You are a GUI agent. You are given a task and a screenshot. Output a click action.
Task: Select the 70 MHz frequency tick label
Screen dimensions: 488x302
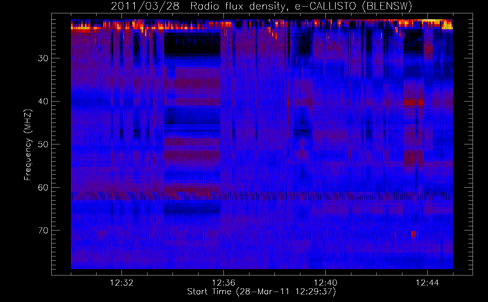click(x=43, y=230)
